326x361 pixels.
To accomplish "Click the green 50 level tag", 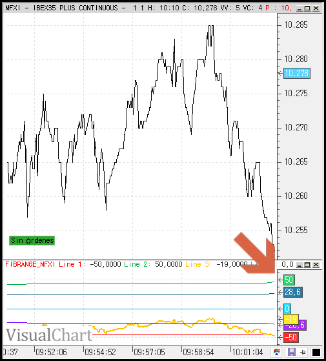I will tap(289, 280).
